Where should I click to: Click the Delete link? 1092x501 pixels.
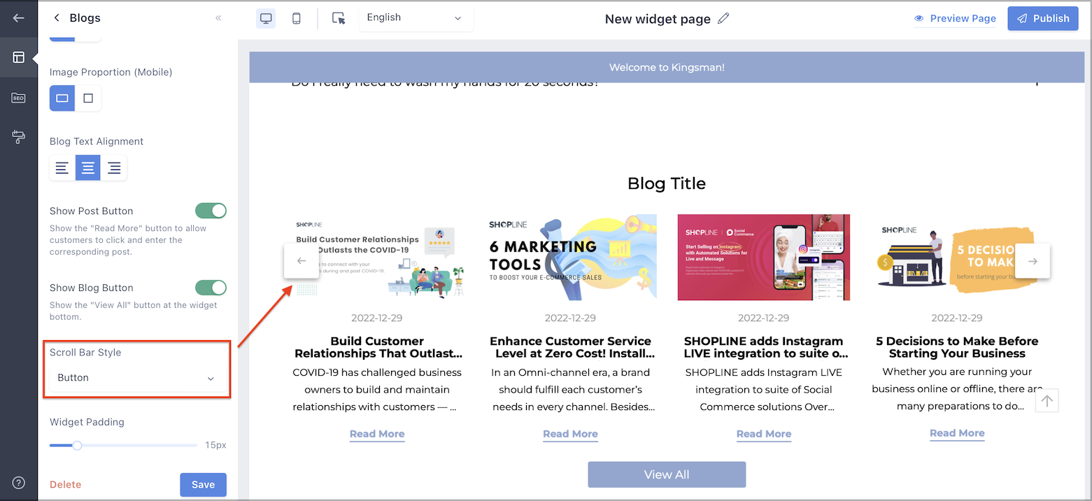coord(65,485)
